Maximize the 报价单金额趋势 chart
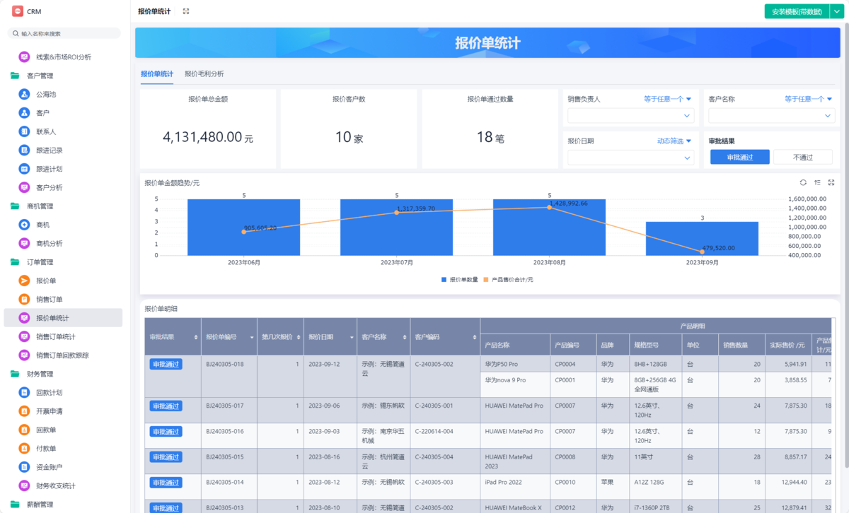Screen dimensions: 849x513 (831, 183)
